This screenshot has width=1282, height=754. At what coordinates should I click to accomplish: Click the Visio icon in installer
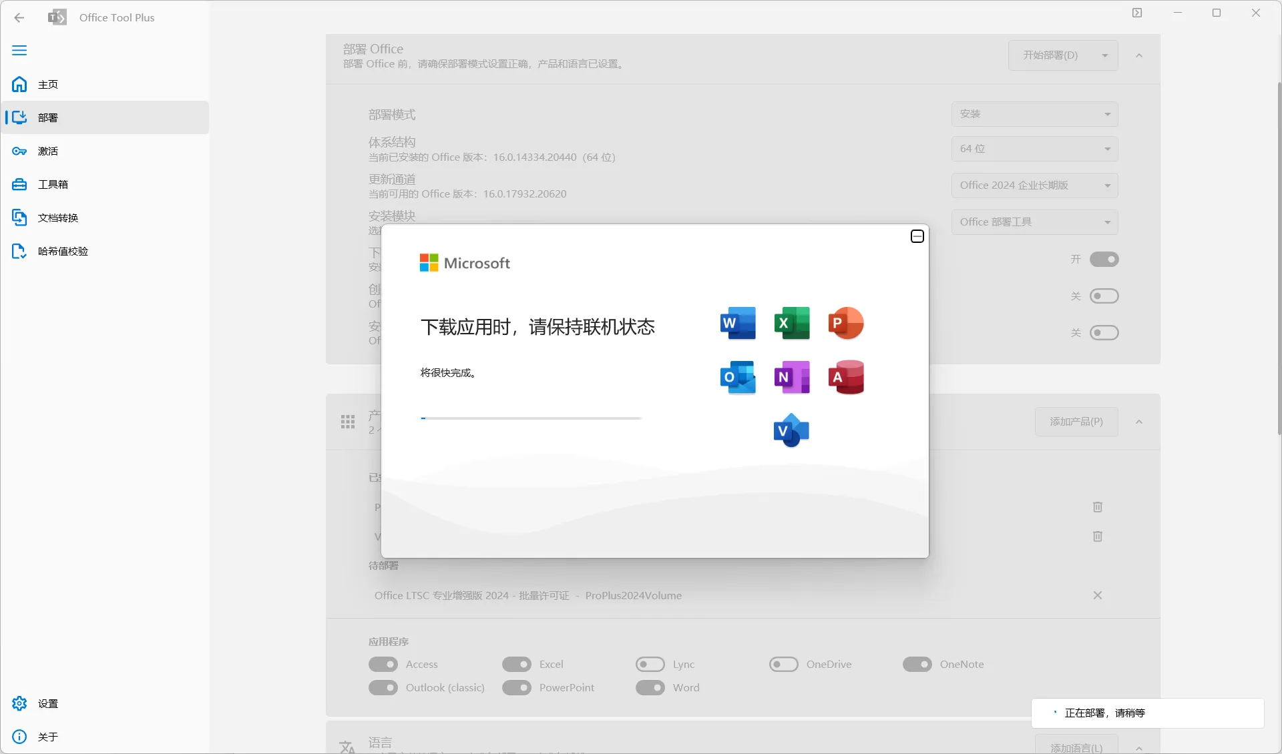pyautogui.click(x=791, y=430)
